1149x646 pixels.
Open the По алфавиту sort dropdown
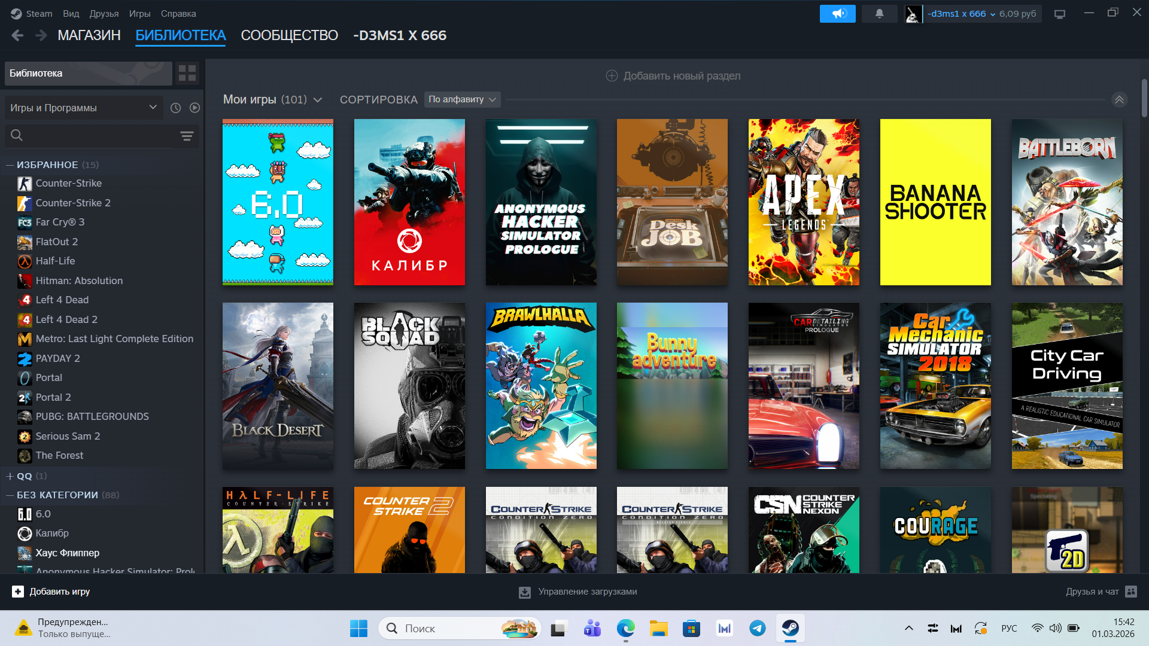point(462,99)
